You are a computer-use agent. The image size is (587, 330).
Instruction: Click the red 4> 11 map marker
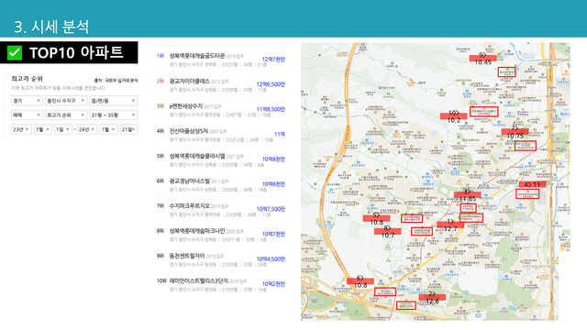(532, 184)
